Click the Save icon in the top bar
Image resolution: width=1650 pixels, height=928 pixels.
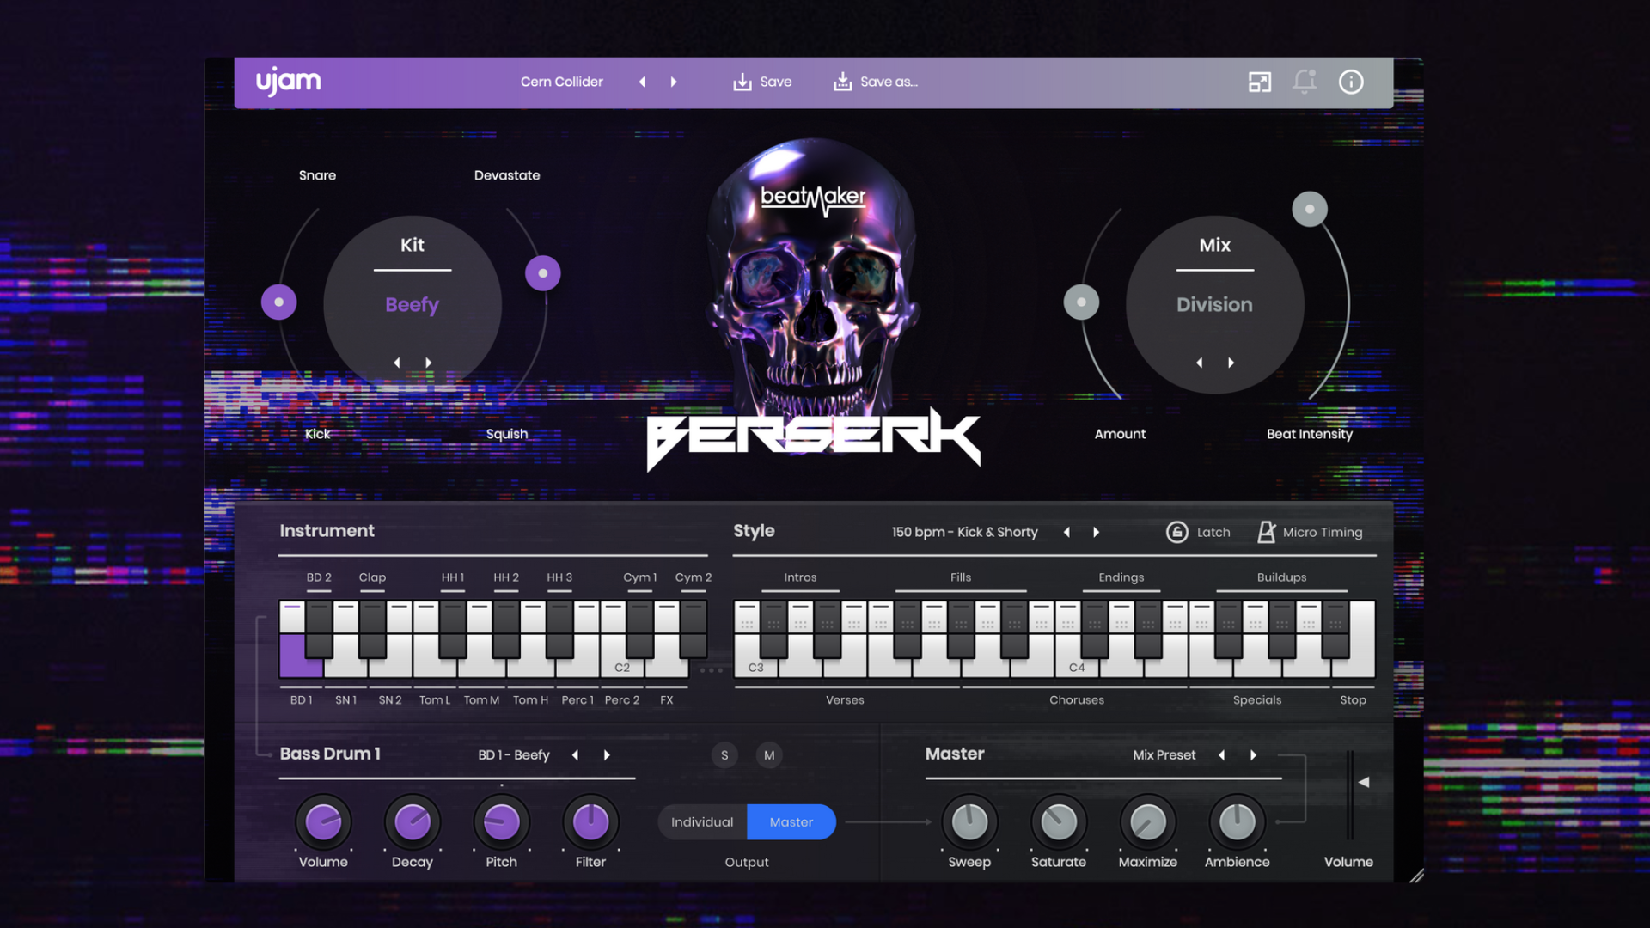[x=741, y=82]
